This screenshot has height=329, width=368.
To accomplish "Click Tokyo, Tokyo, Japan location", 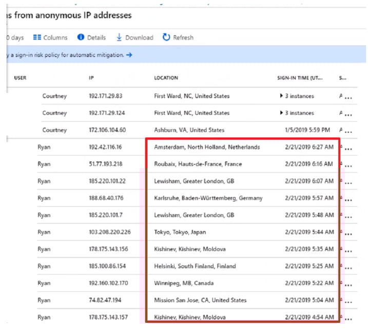I will click(180, 232).
